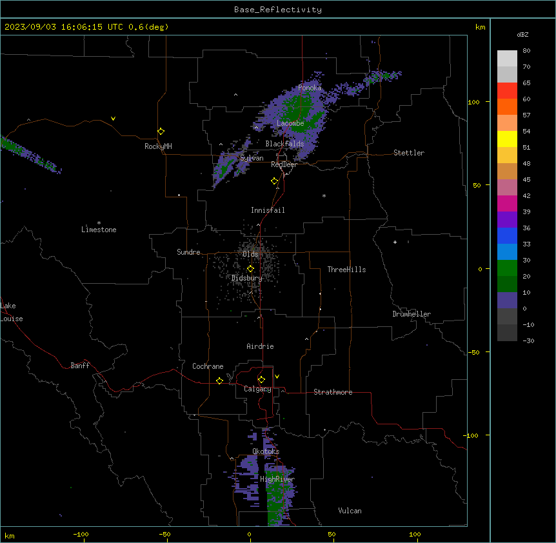
Task: Click the green 30 dBZ legend swatch
Action: (x=507, y=268)
